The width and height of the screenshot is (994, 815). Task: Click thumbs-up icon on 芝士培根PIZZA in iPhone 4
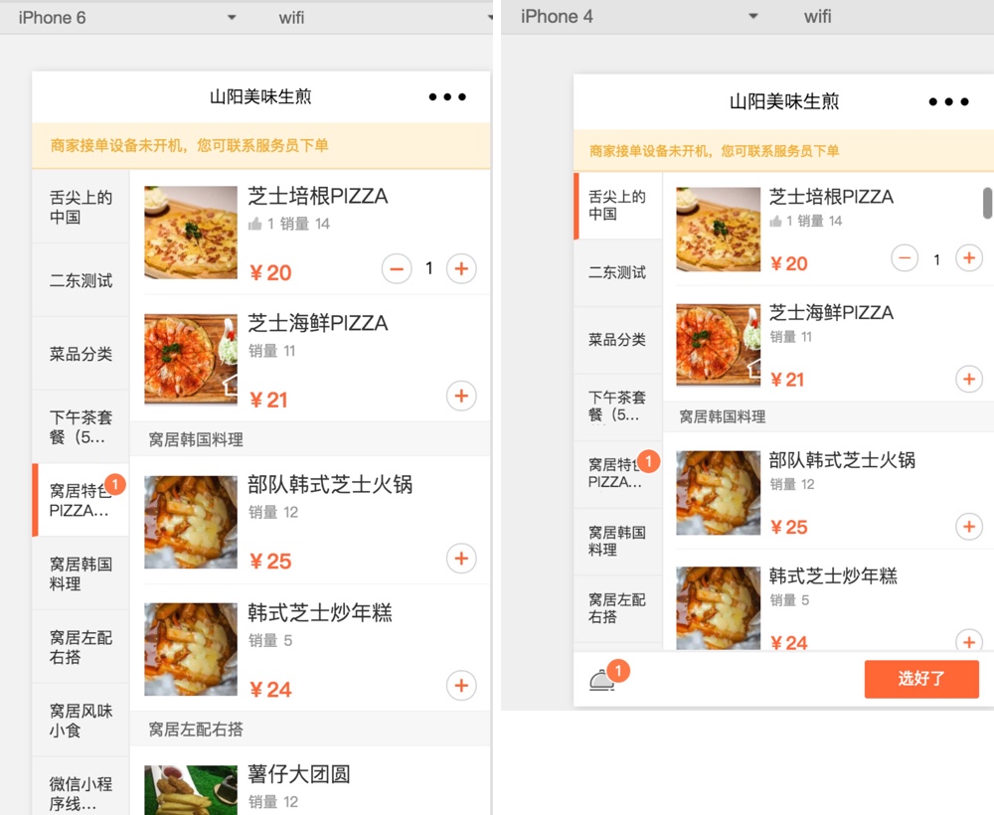pyautogui.click(x=775, y=221)
